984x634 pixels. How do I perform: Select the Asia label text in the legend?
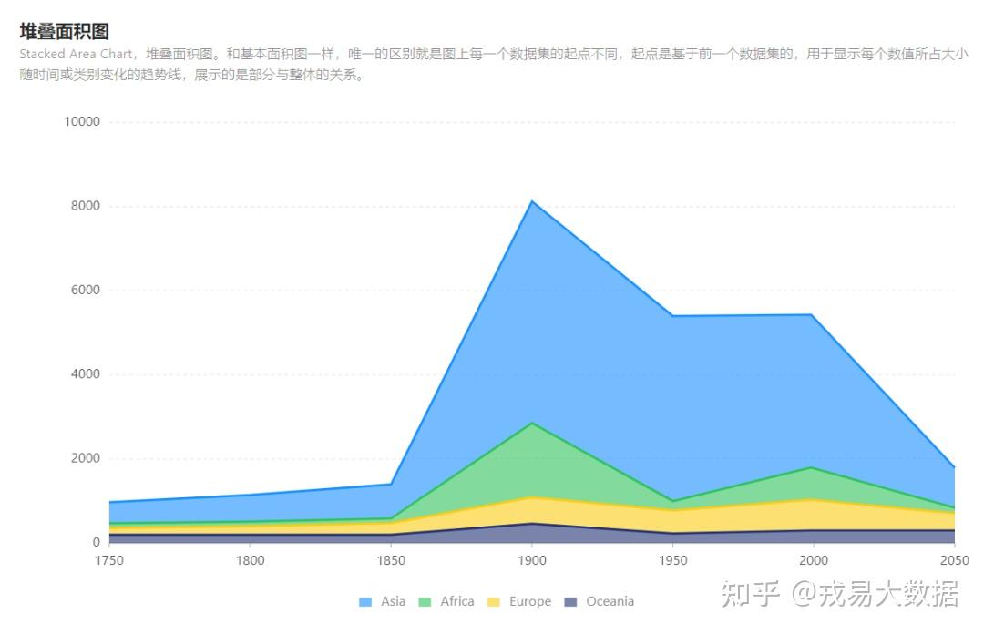392,601
